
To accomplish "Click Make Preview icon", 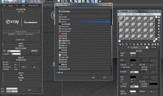I will (x=159, y=32).
